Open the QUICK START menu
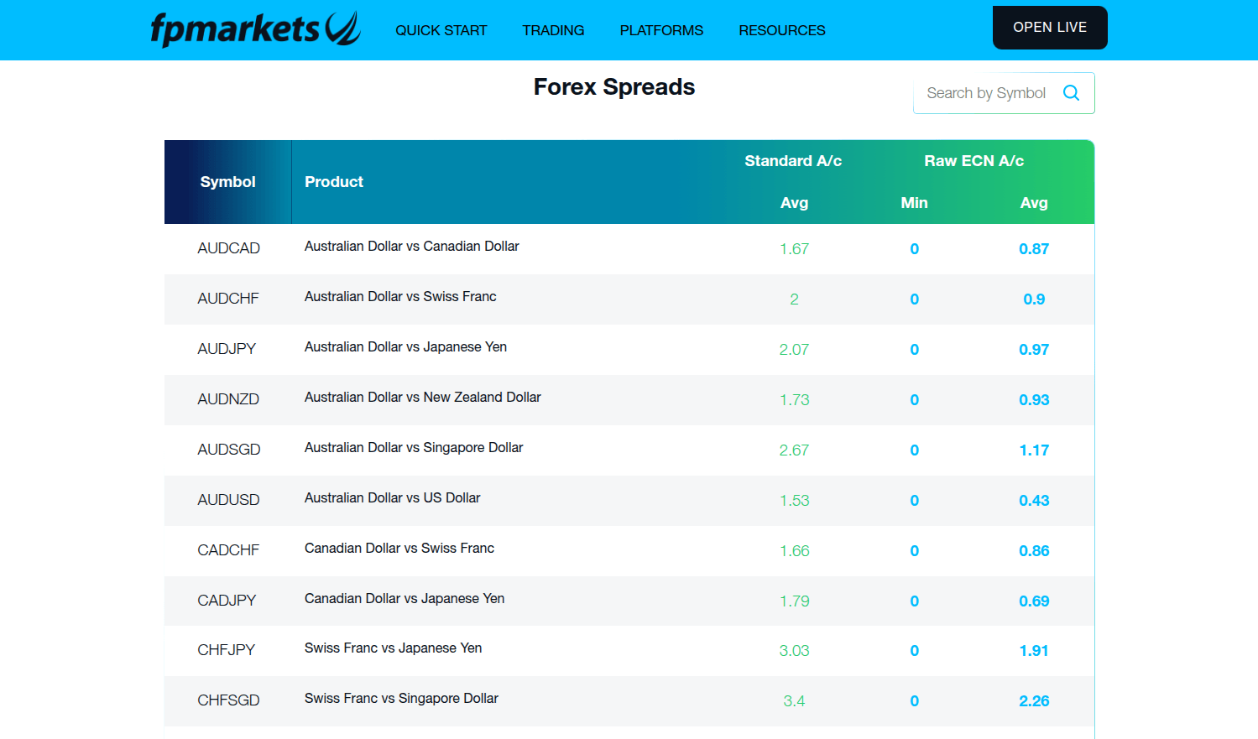 pyautogui.click(x=441, y=30)
